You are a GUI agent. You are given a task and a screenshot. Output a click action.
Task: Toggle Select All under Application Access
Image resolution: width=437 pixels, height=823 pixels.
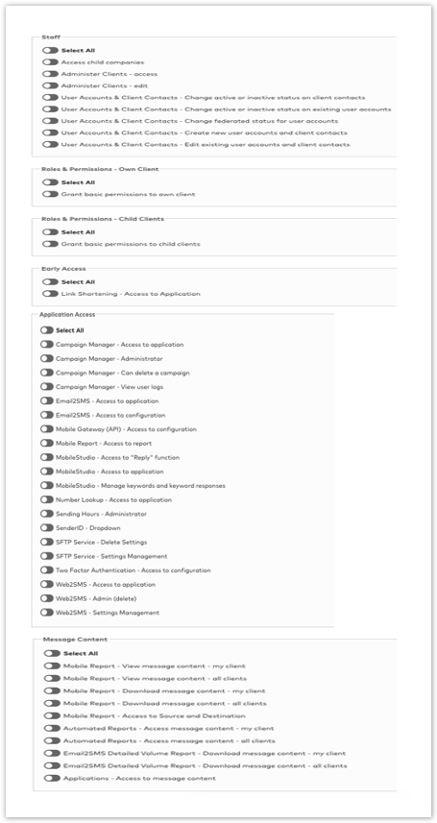pos(47,330)
